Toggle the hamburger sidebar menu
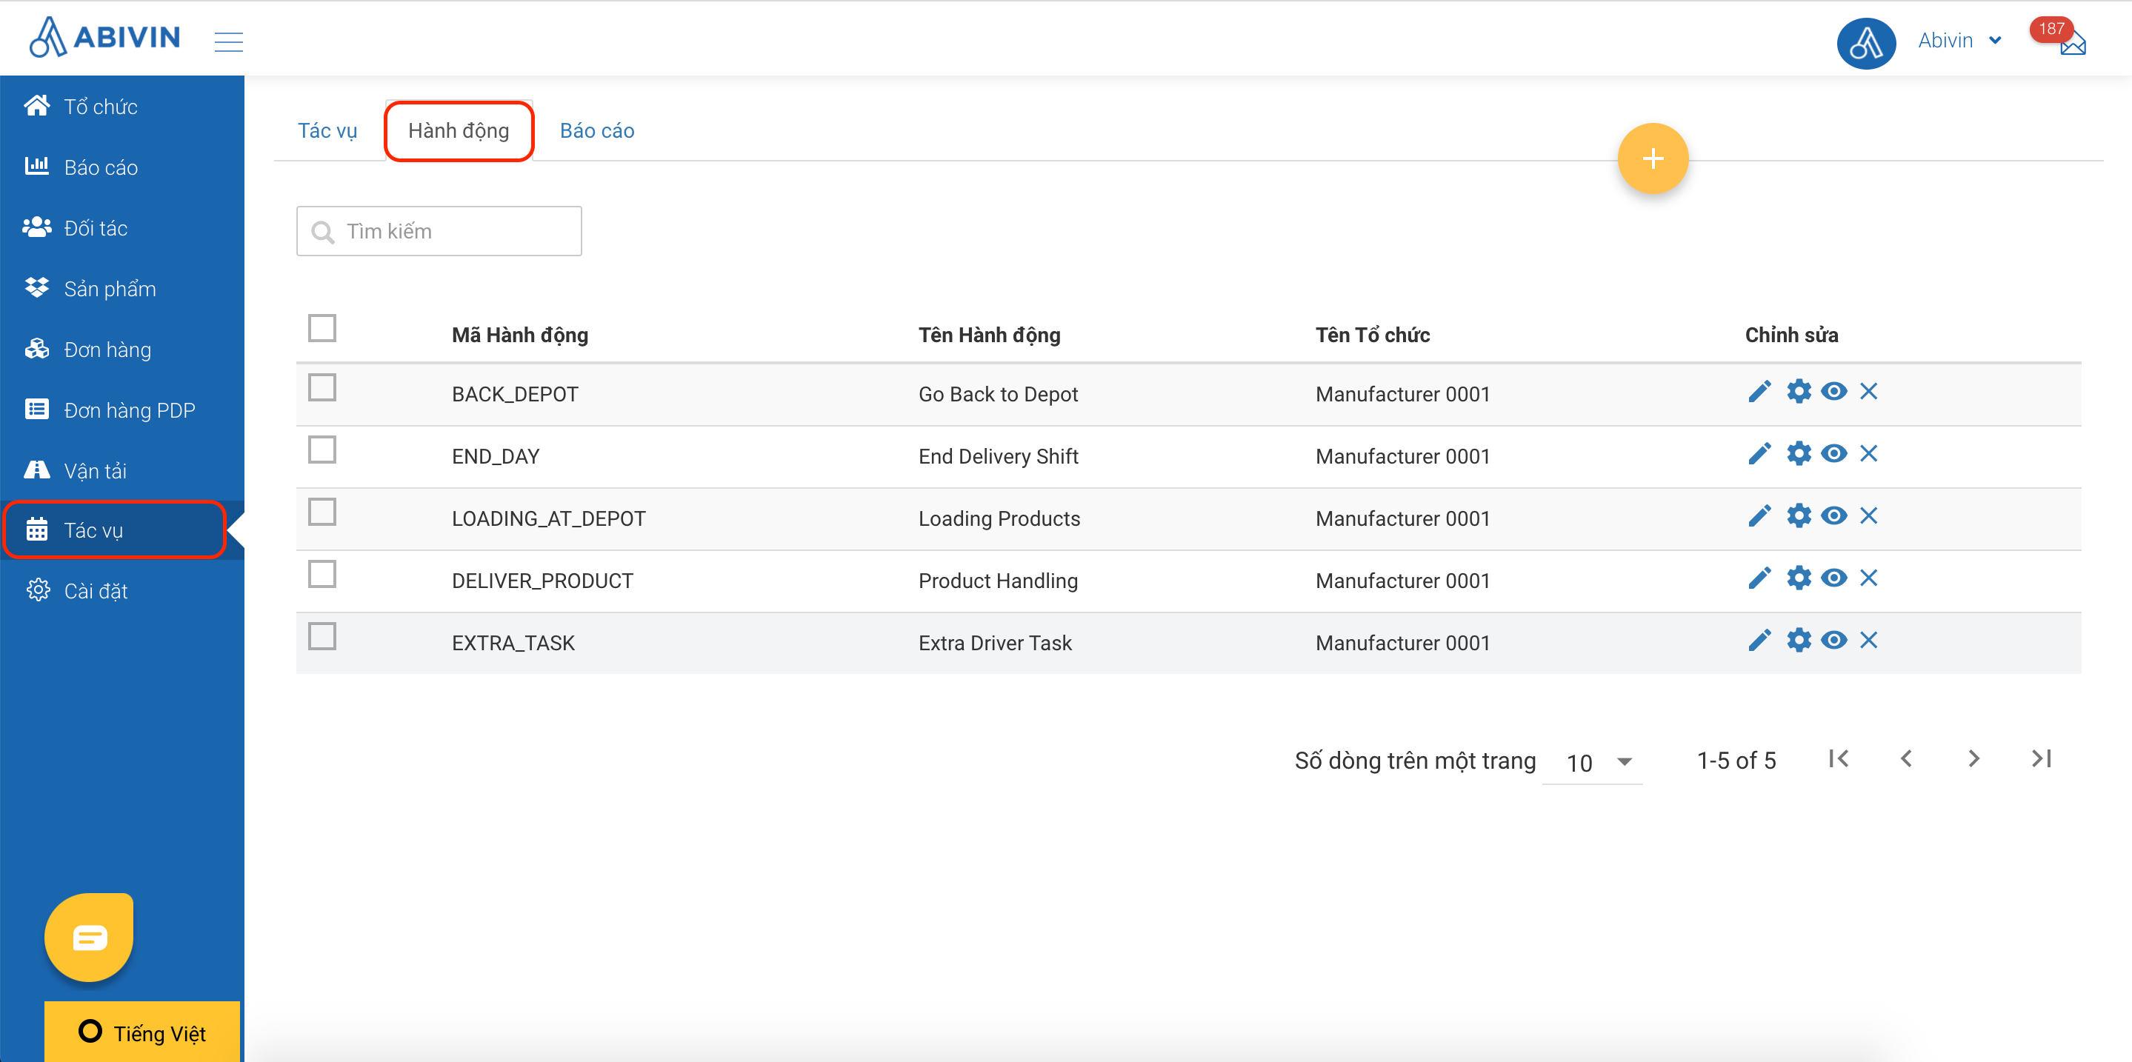The height and width of the screenshot is (1062, 2132). (x=228, y=41)
